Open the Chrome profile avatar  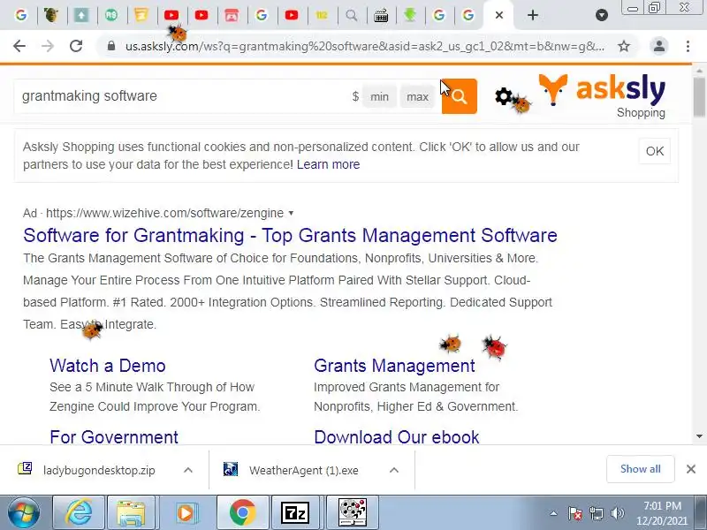point(658,46)
